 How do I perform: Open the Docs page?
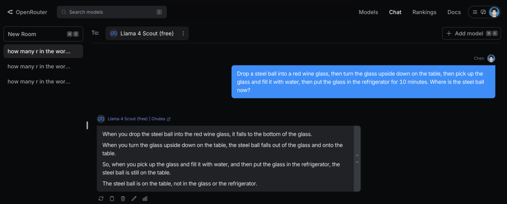coord(454,12)
